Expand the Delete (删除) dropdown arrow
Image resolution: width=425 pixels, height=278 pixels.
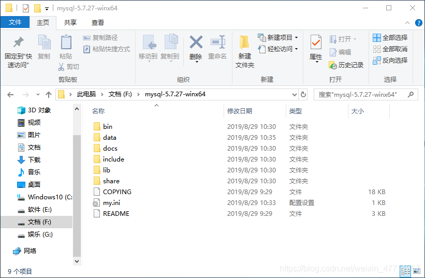point(197,62)
